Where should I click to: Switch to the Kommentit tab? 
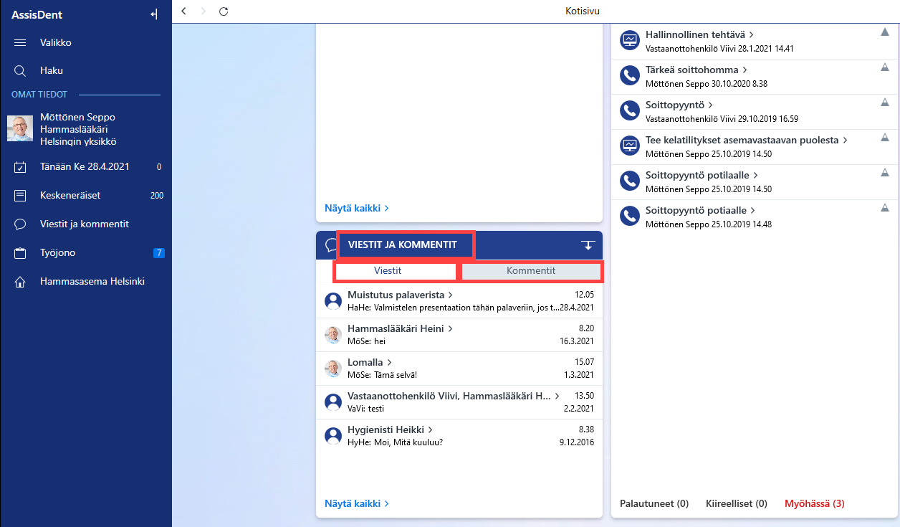pos(531,271)
